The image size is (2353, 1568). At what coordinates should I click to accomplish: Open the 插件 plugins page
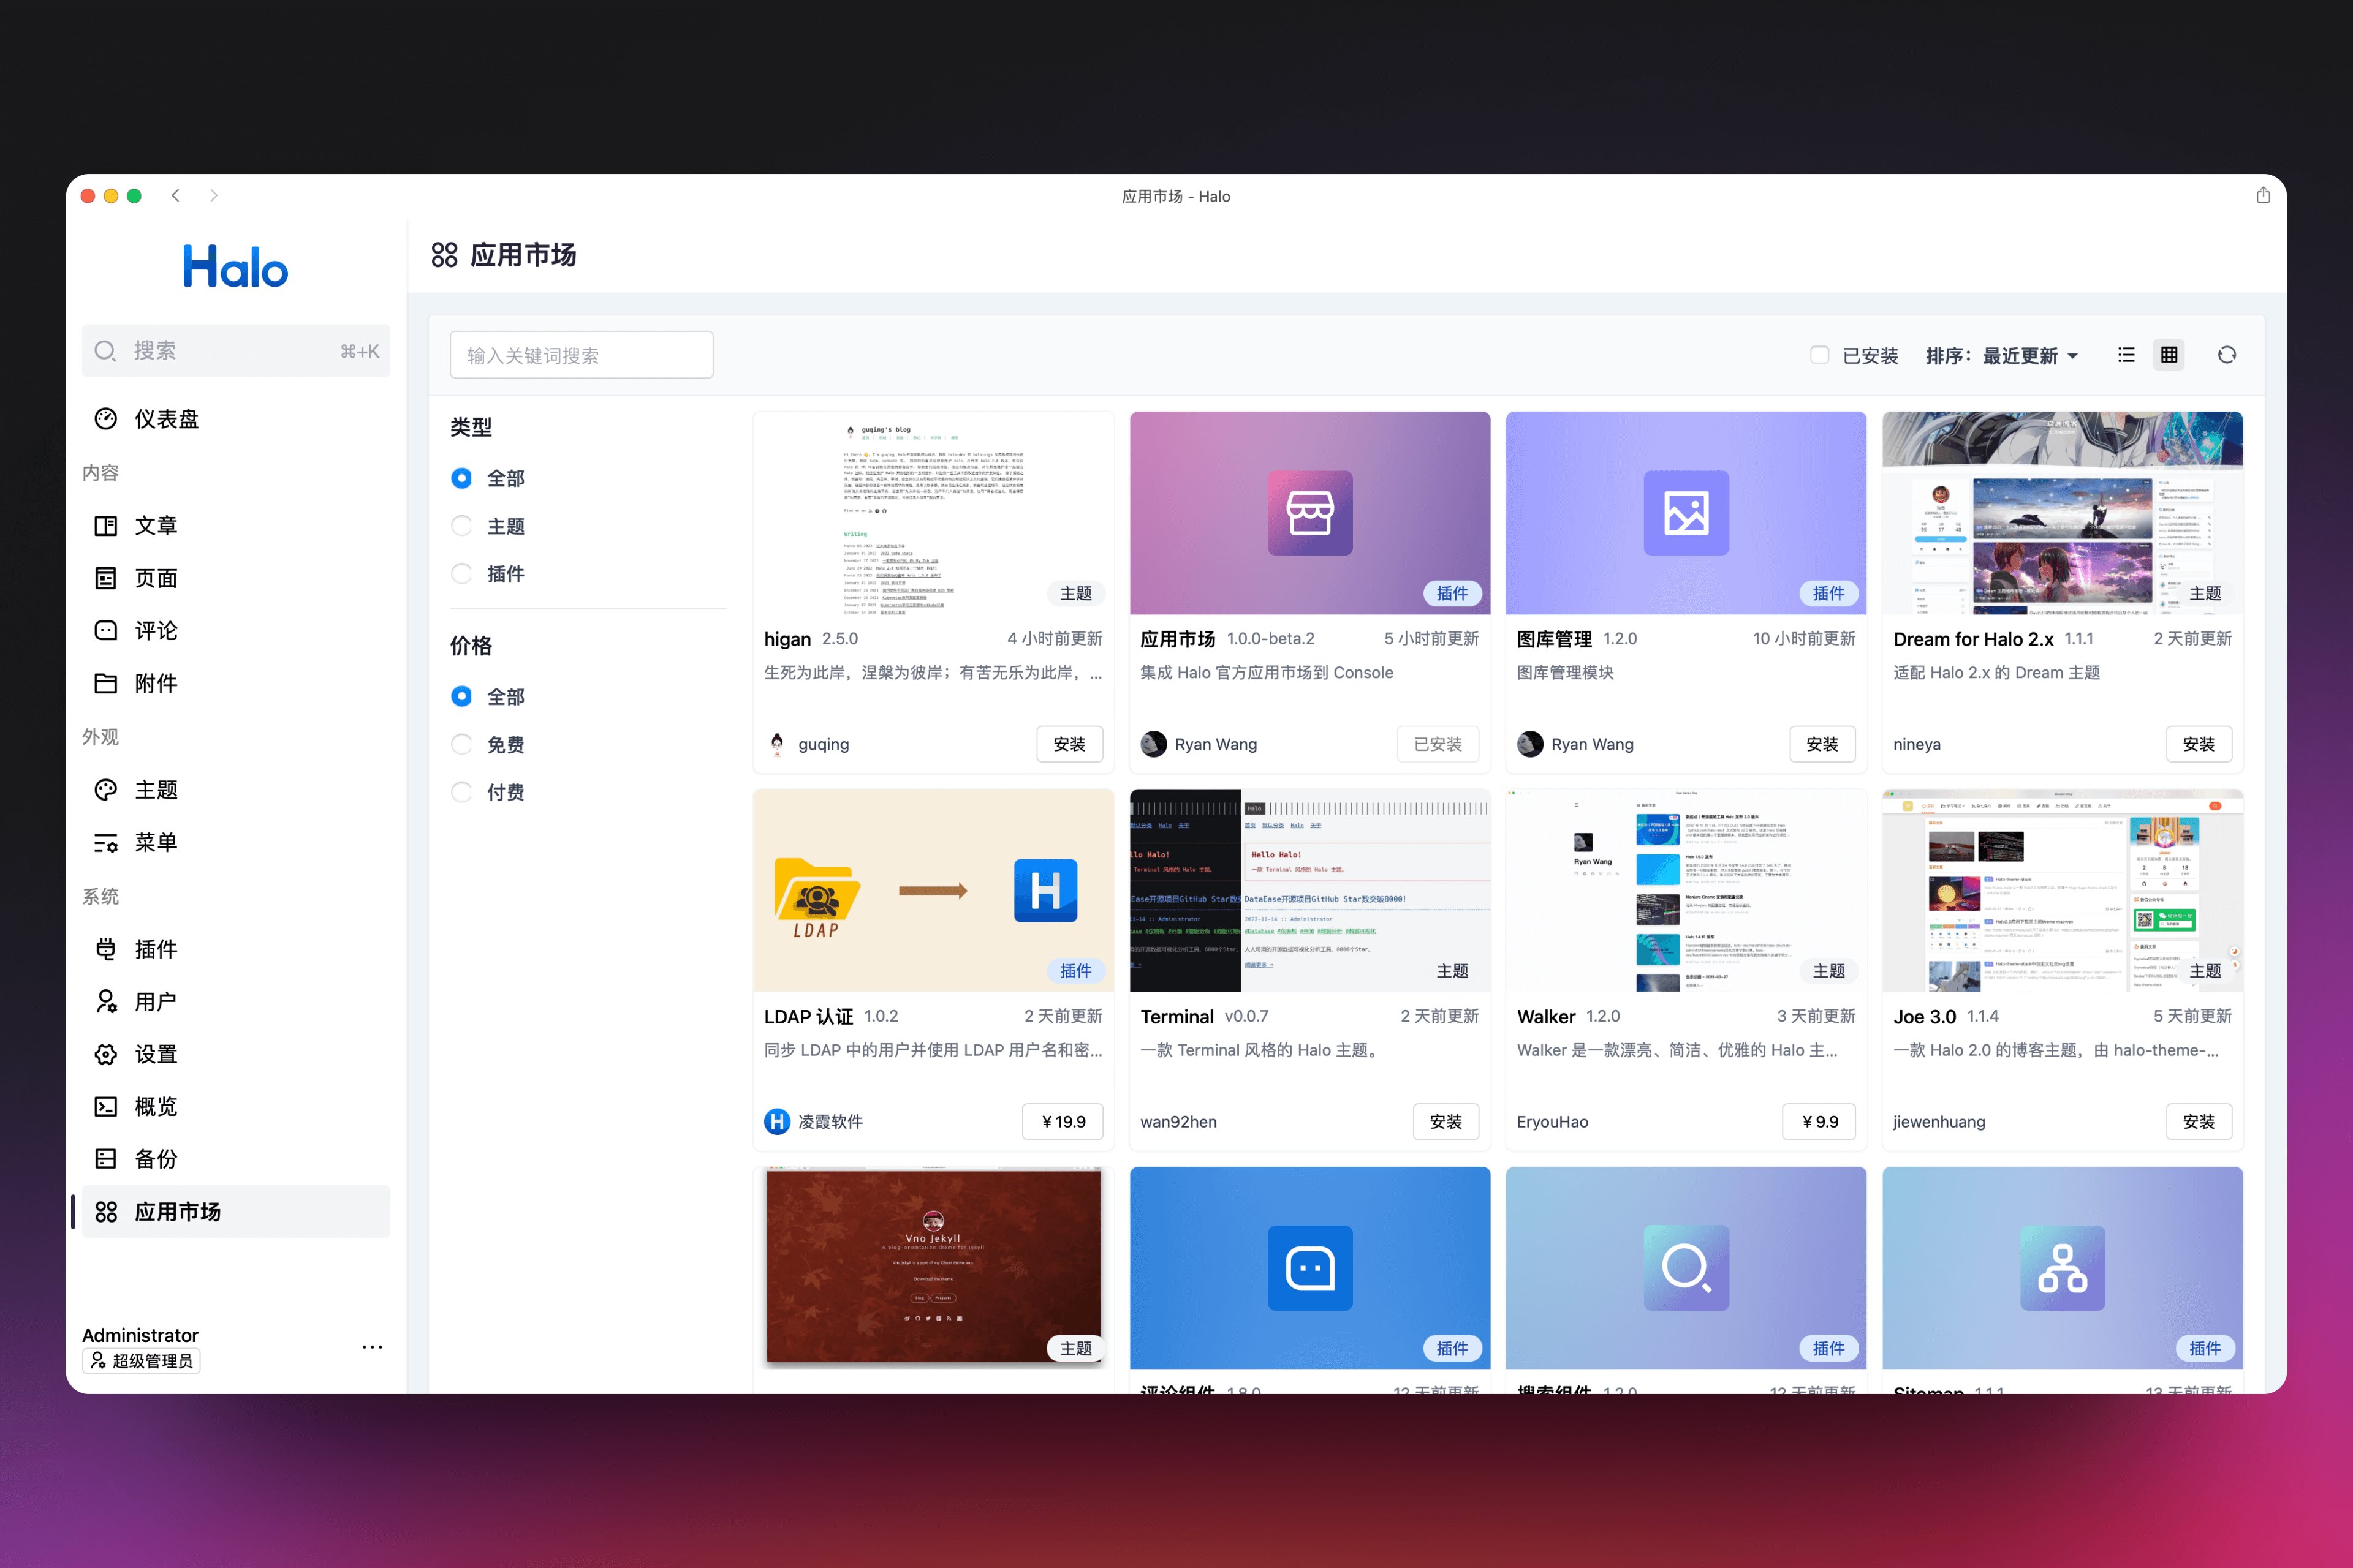point(156,948)
